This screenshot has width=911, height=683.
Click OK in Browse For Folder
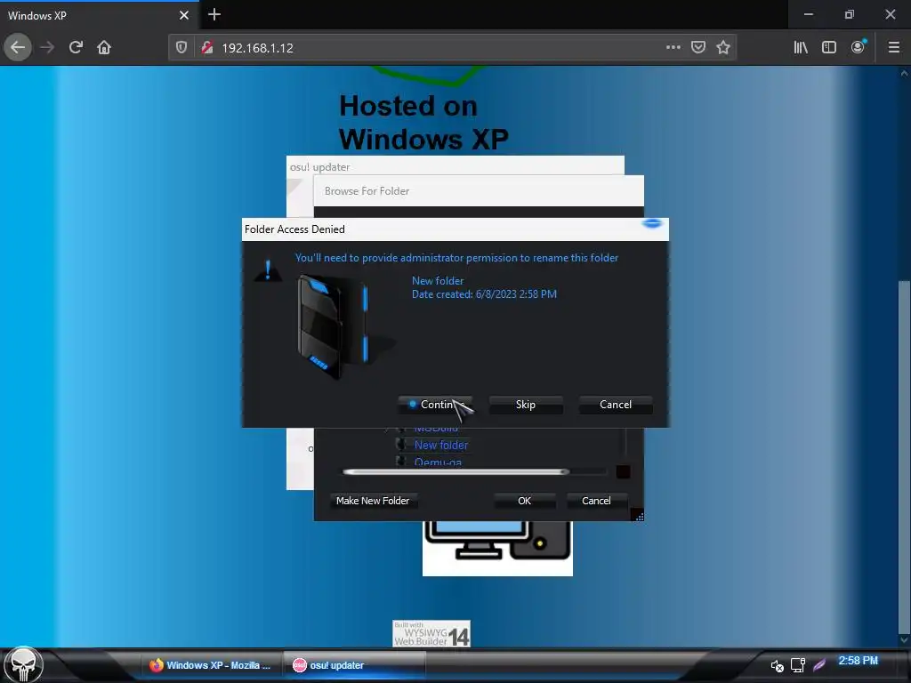coord(525,501)
